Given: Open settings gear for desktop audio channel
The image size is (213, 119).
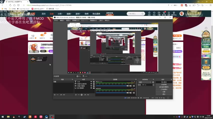Looking at the screenshot, I should tap(134, 93).
